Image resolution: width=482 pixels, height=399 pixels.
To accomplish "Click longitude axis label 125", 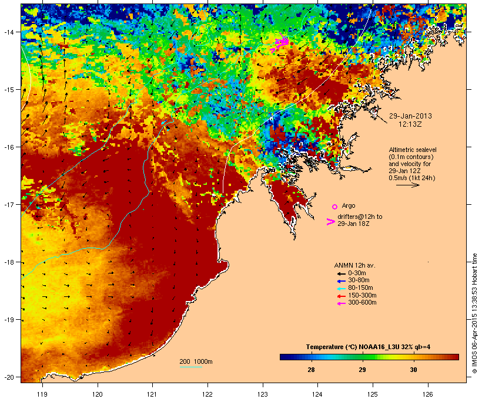I will click(373, 394).
